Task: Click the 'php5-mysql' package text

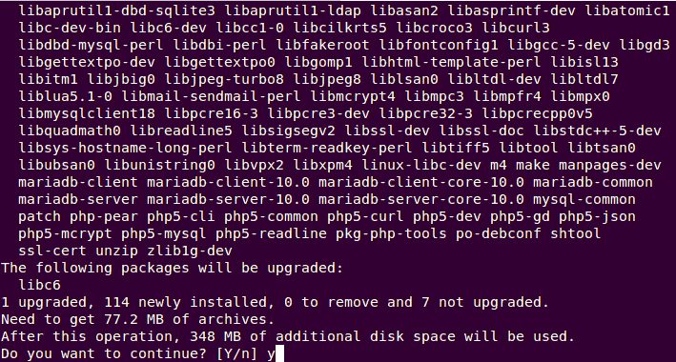Action: click(x=164, y=234)
